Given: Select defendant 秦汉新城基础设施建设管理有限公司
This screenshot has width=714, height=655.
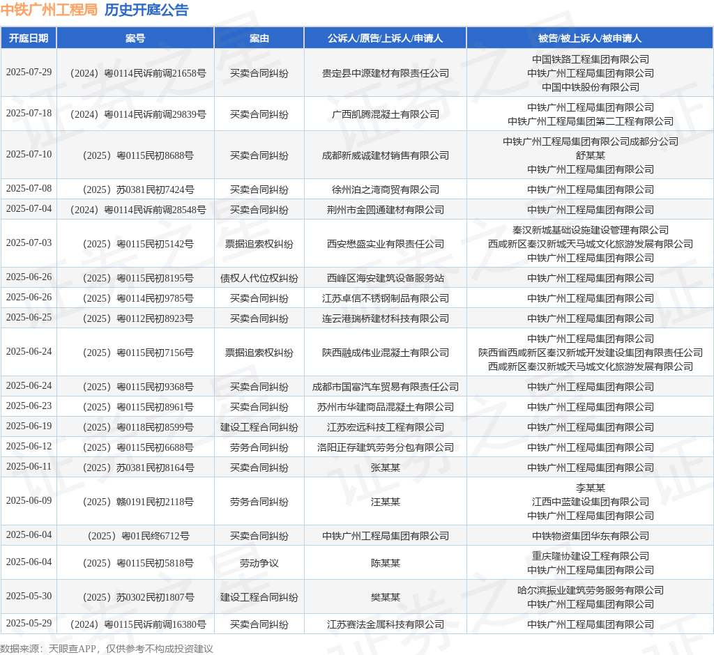Looking at the screenshot, I should pyautogui.click(x=591, y=230).
